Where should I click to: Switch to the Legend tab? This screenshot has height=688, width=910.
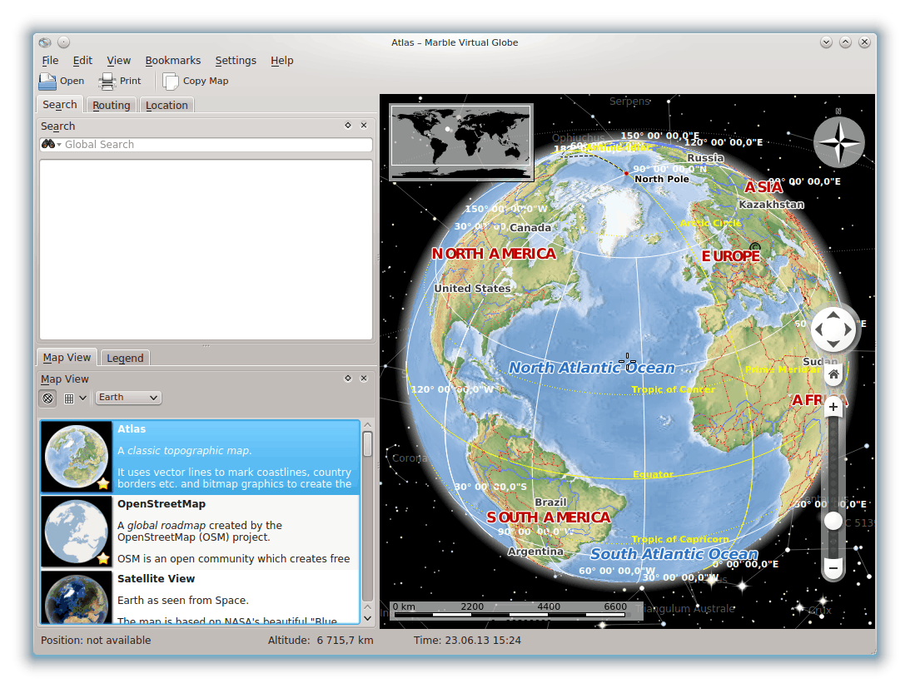coord(125,358)
